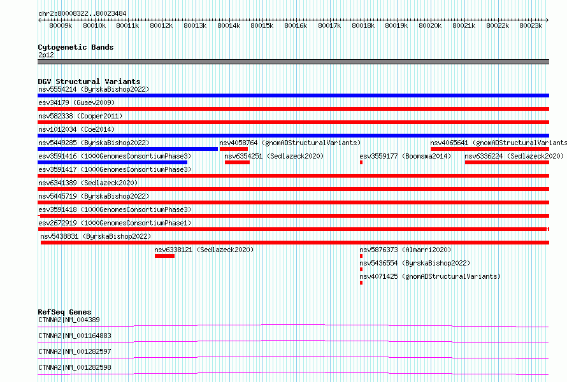Click the short red nsv4058764 bar

point(234,149)
